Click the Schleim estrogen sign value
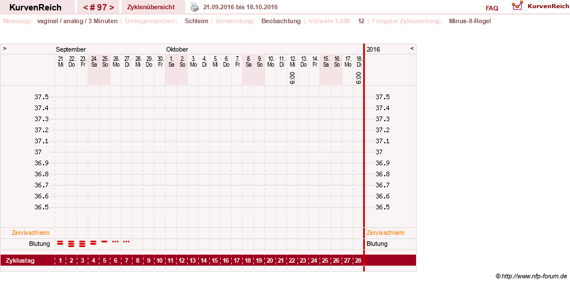 pos(196,21)
